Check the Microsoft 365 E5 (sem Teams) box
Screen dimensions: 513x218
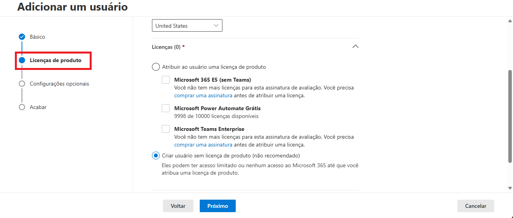click(x=166, y=80)
